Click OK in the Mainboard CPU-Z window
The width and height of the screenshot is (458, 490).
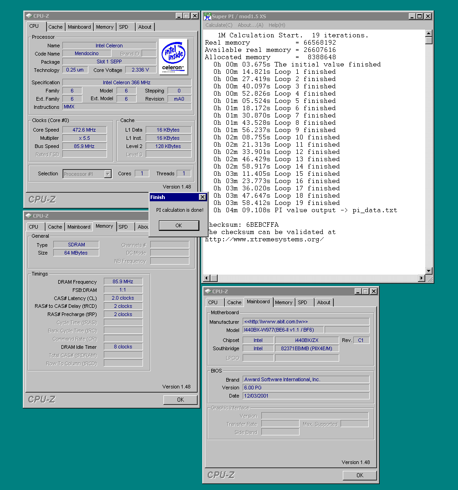360,475
